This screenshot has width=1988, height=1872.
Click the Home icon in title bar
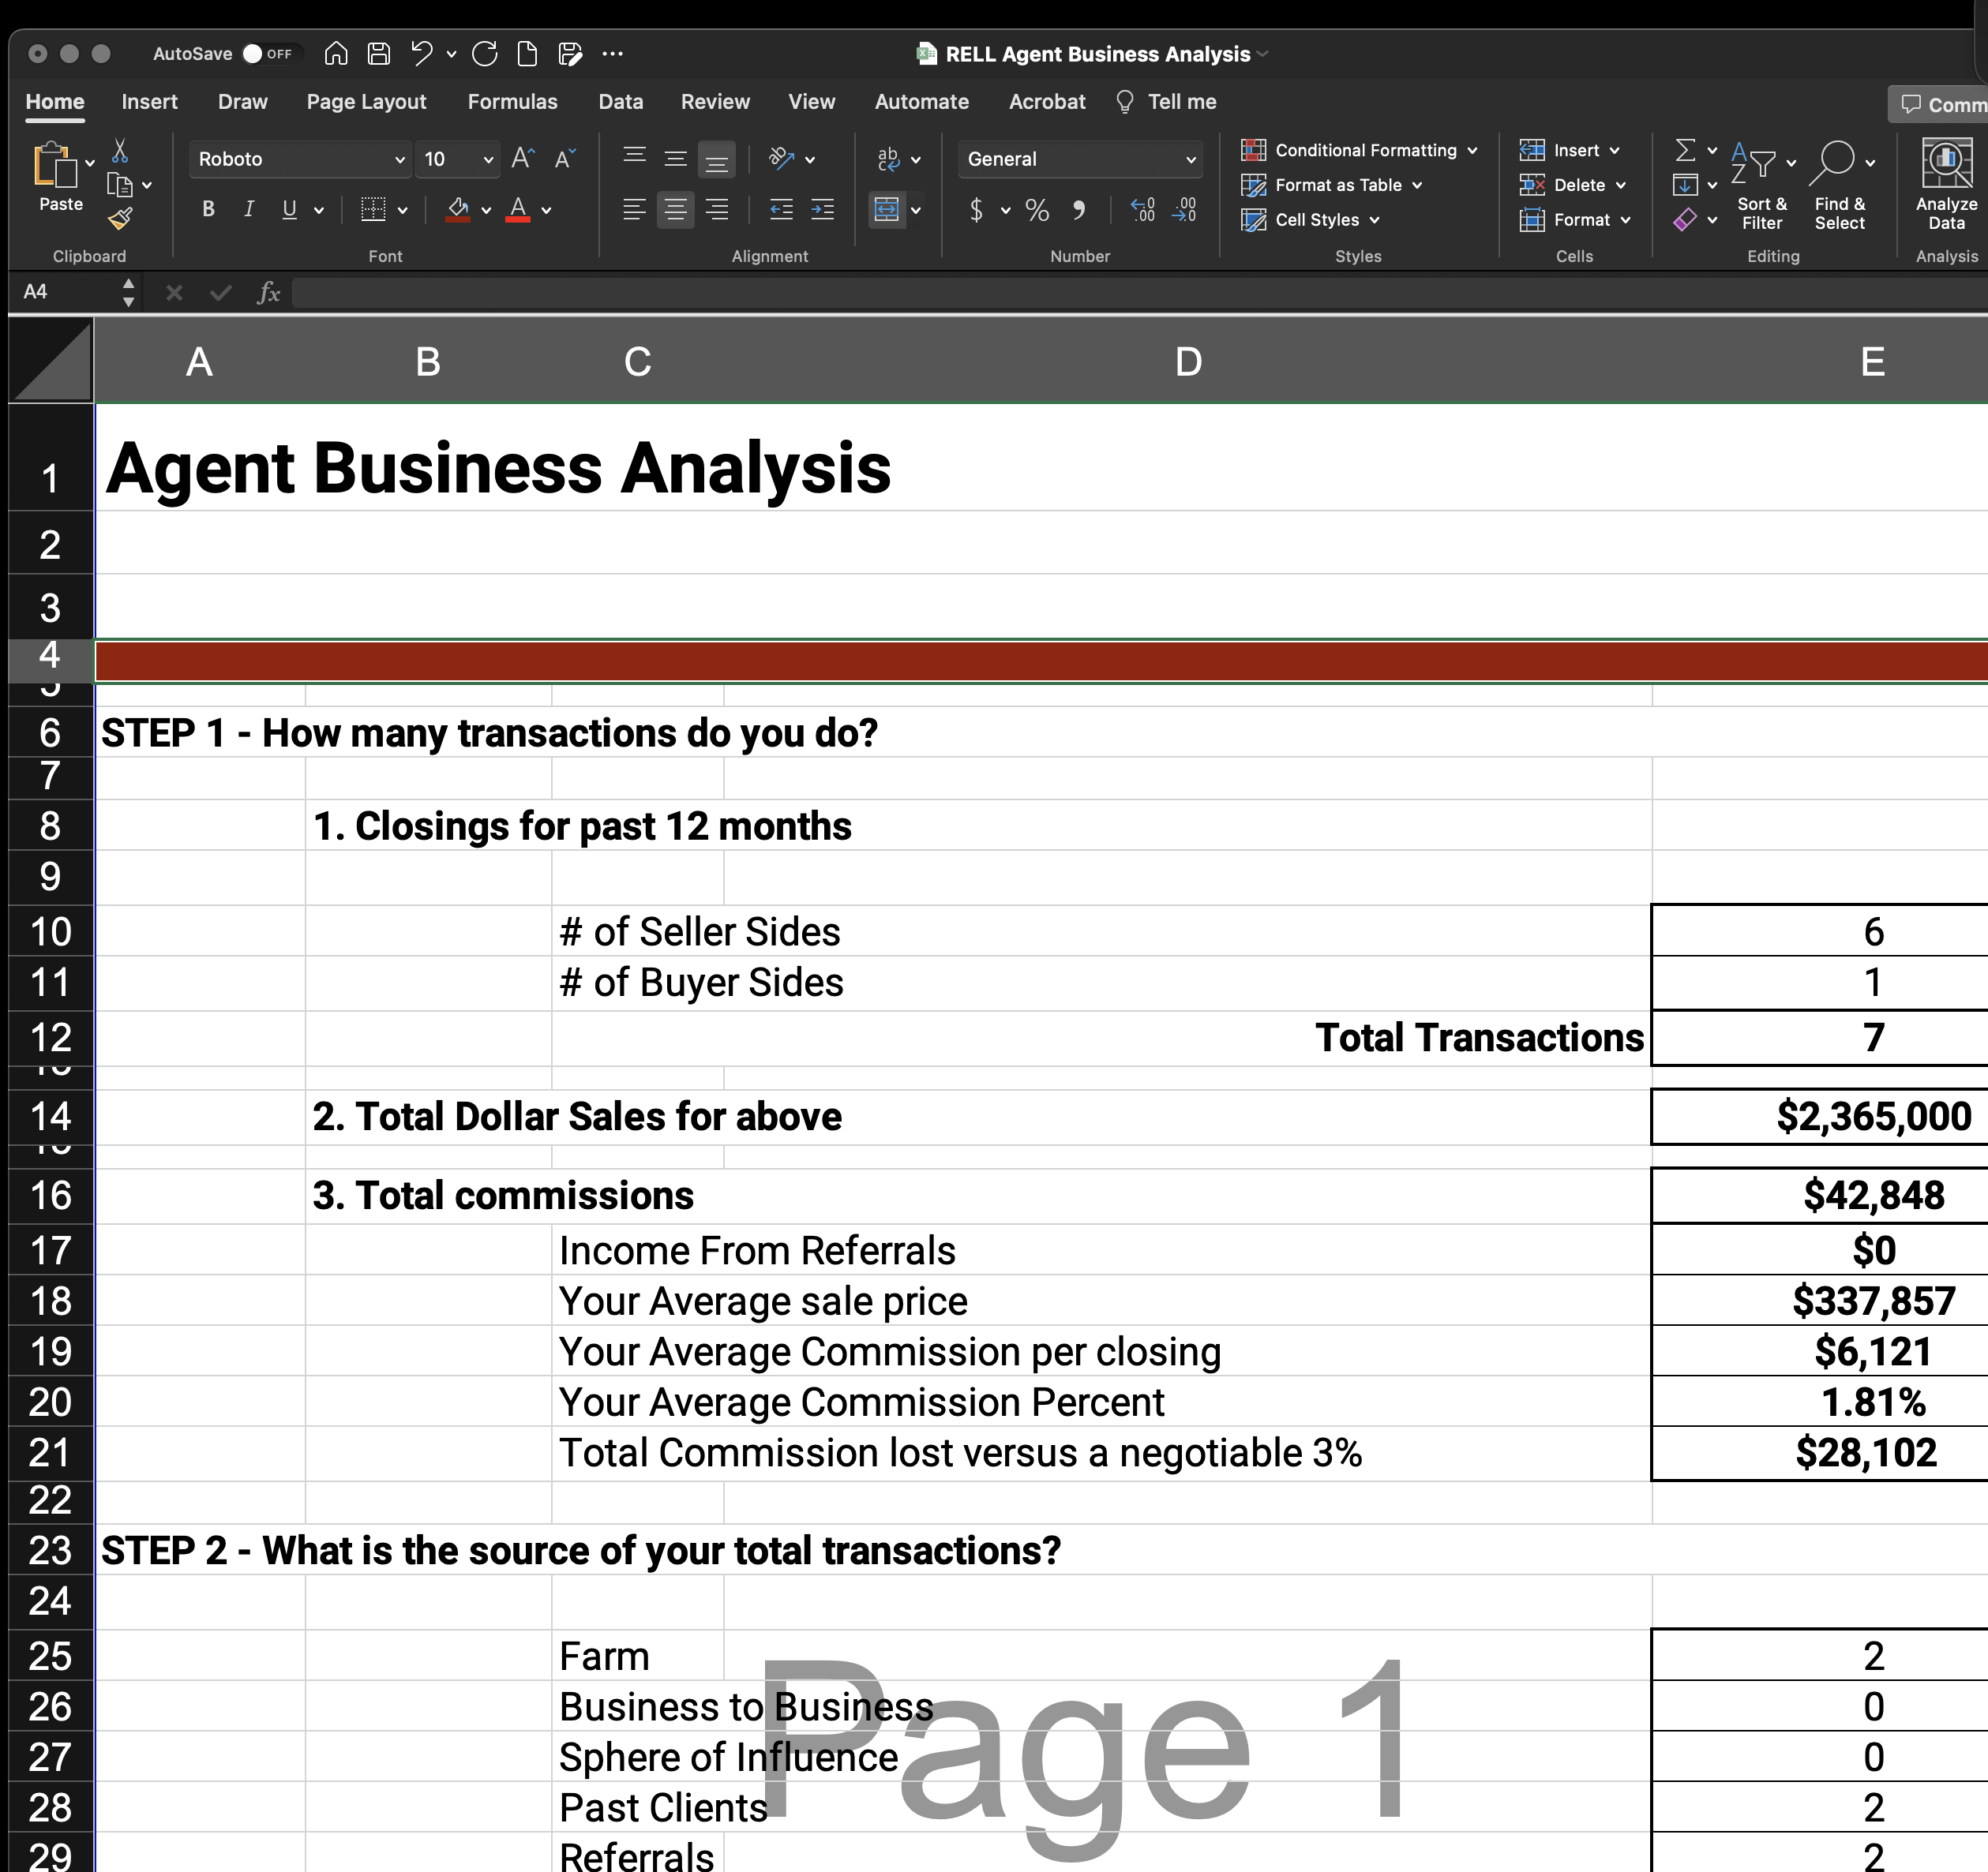click(x=336, y=53)
